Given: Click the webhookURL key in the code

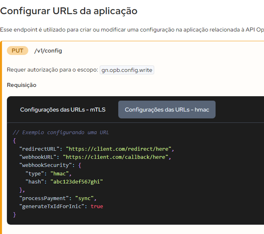Looking at the screenshot, I should [x=38, y=157].
